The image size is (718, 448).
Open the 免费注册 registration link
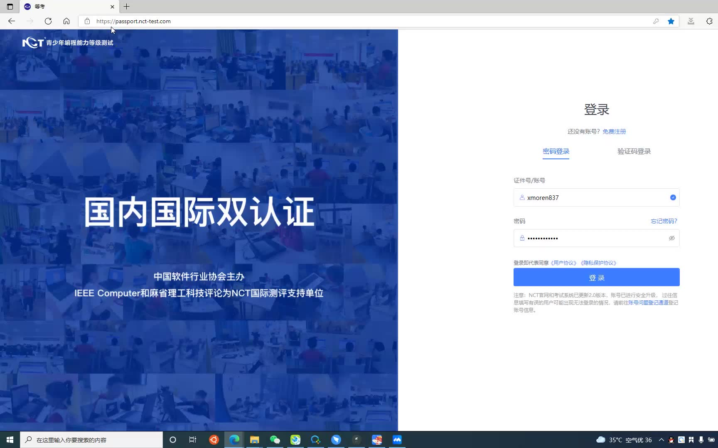click(614, 131)
